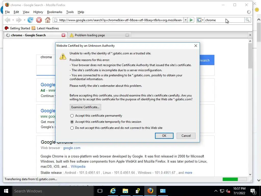Click Cancel in the certificate dialog
The image size is (261, 196).
186,136
